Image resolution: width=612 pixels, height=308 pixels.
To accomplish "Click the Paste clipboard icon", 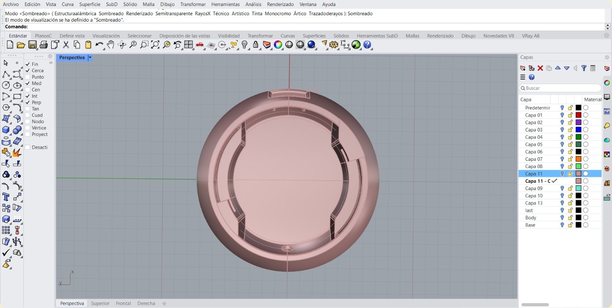I will (x=88, y=45).
